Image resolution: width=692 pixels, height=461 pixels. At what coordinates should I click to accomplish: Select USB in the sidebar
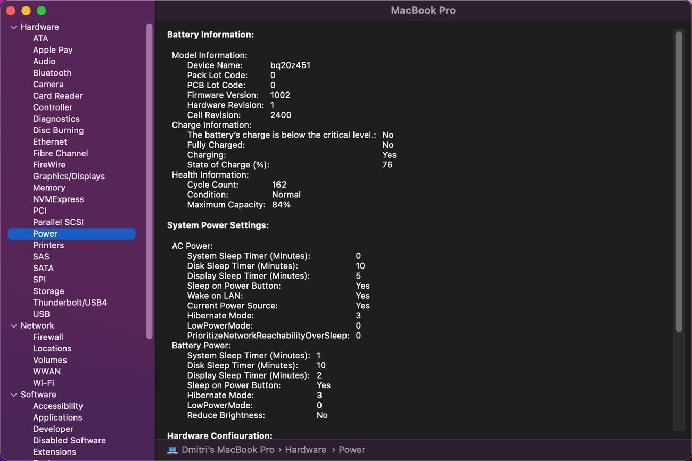41,314
